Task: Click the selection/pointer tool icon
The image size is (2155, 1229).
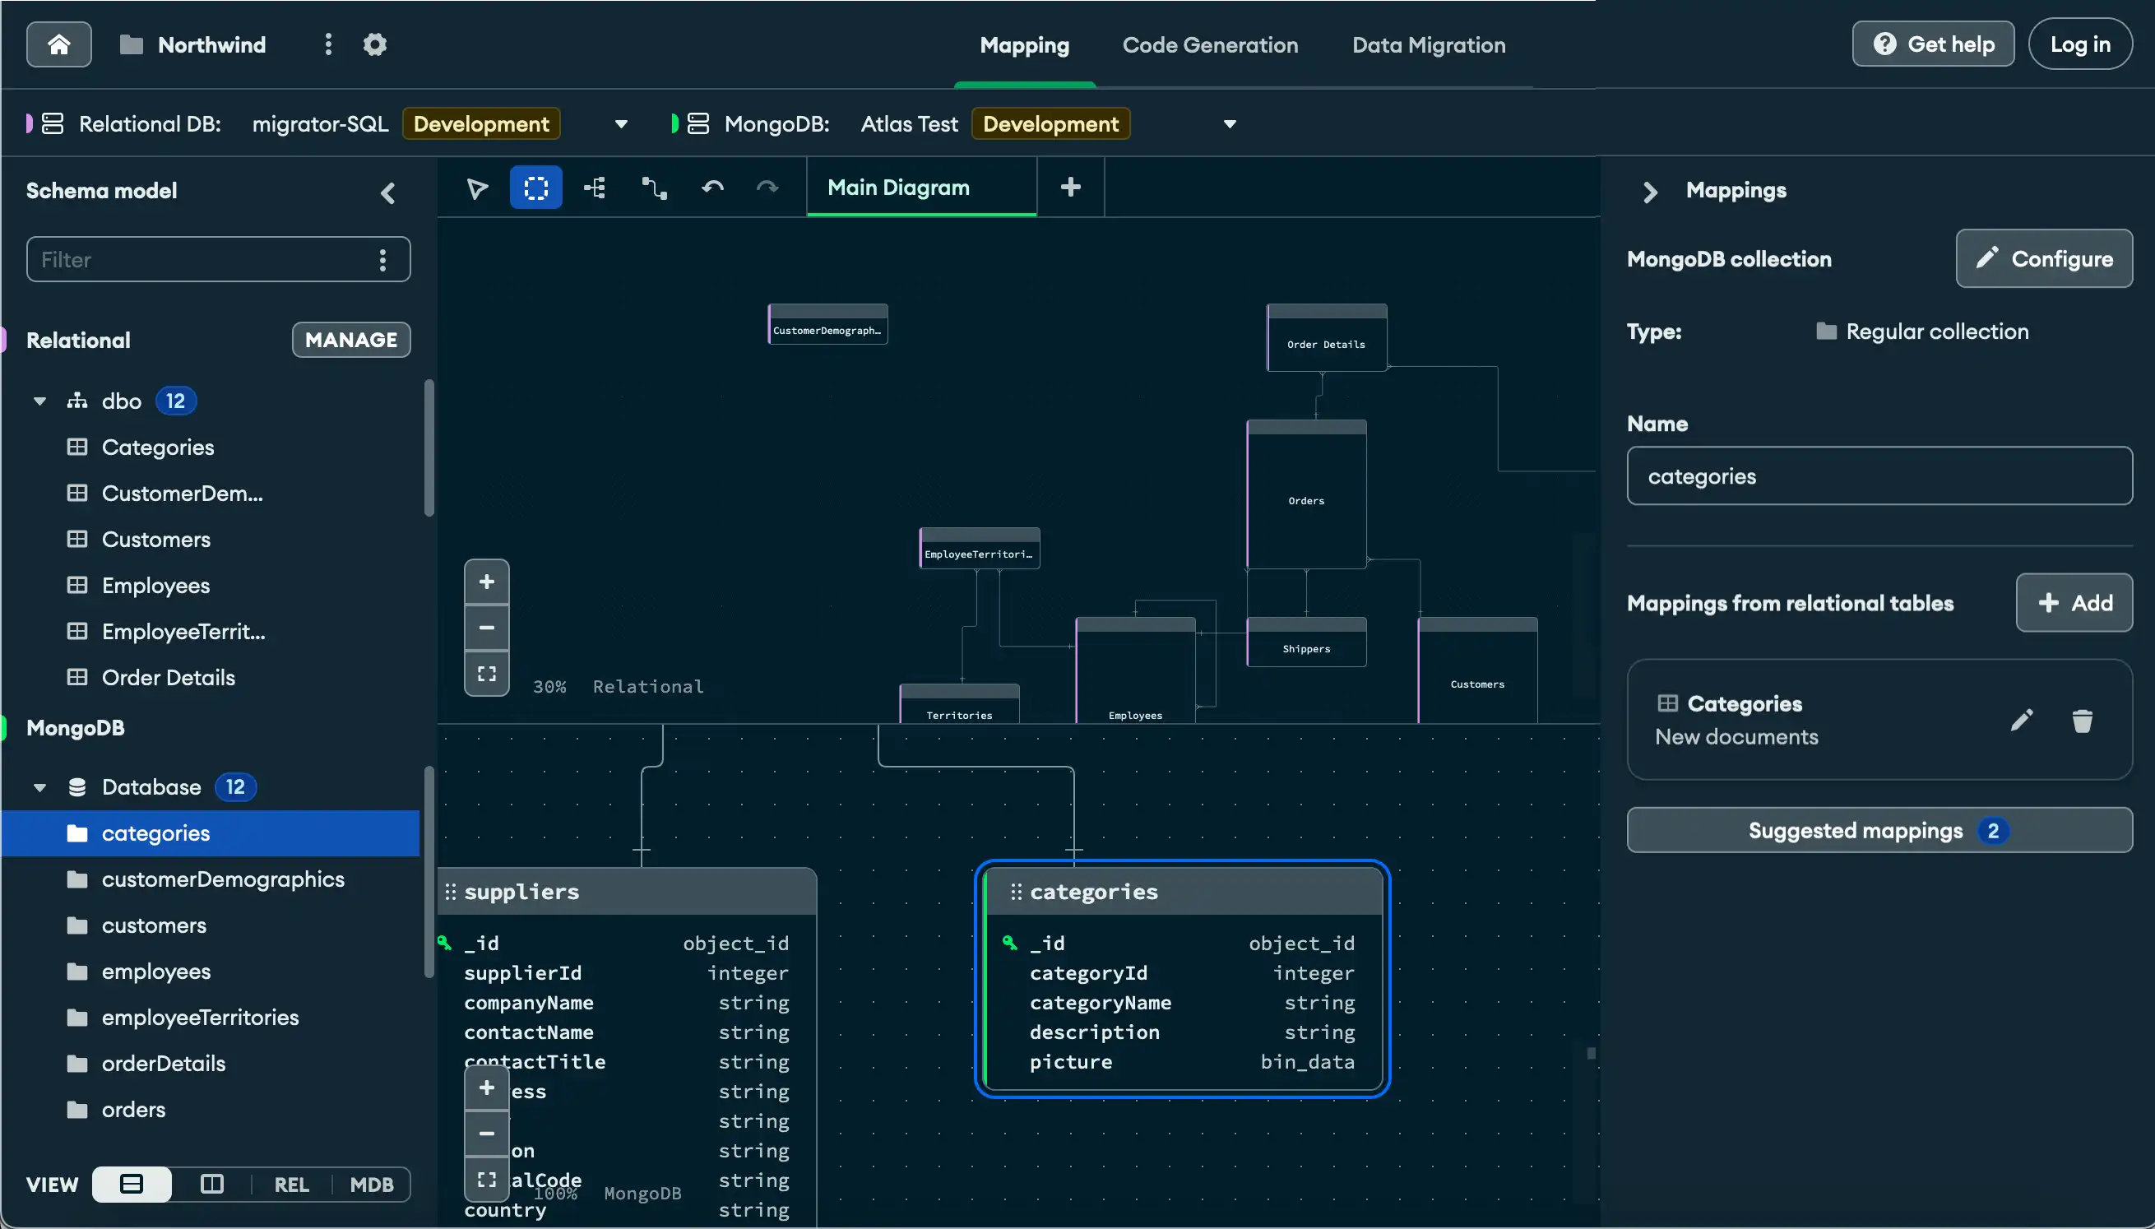Action: tap(476, 187)
